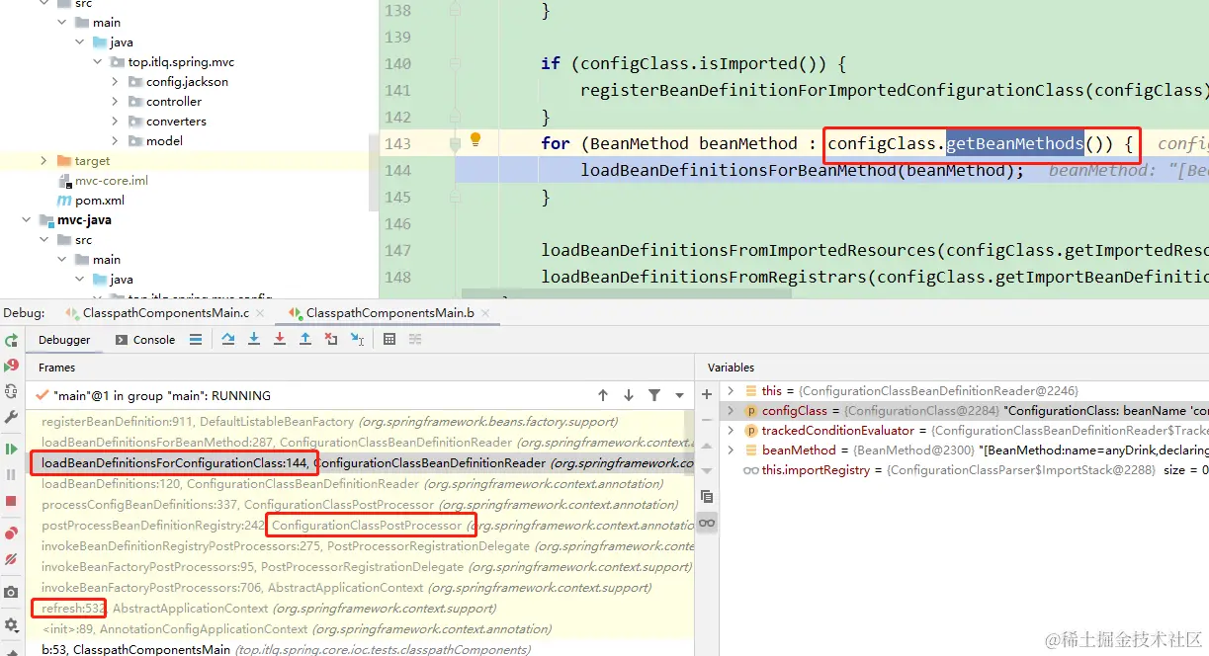1209x656 pixels.
Task: Collapse the mvc-java module
Action: [26, 220]
